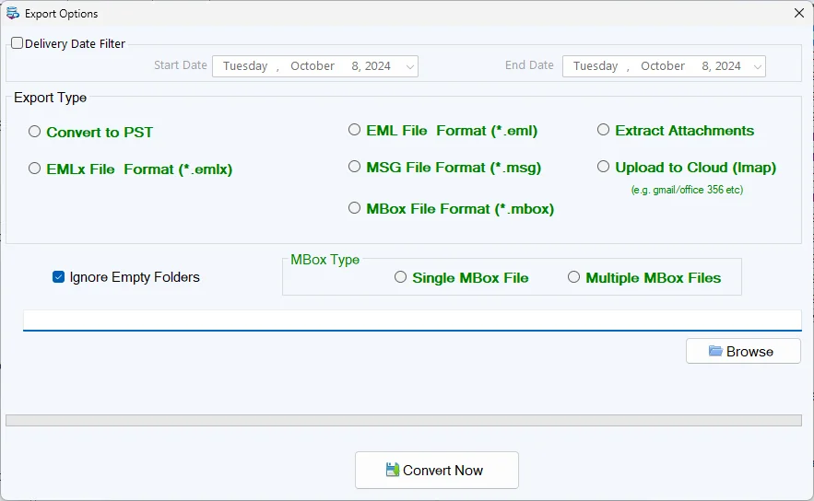Select EML File Format (*.eml) option
This screenshot has width=814, height=501.
[355, 130]
